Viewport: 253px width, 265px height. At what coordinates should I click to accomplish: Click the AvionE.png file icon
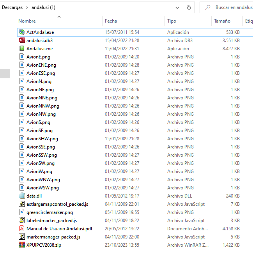coord(21,57)
